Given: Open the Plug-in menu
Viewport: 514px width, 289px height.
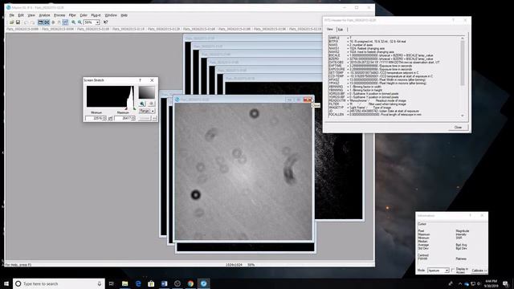Looking at the screenshot, I should click(x=96, y=15).
